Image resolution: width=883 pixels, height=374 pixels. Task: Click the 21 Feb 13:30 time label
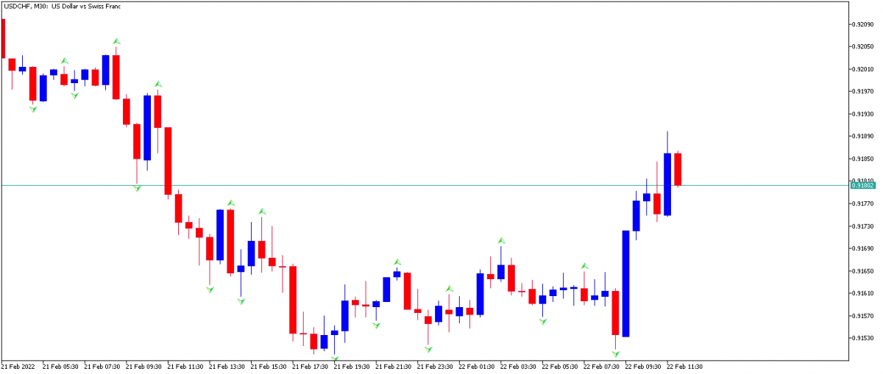pos(227,366)
